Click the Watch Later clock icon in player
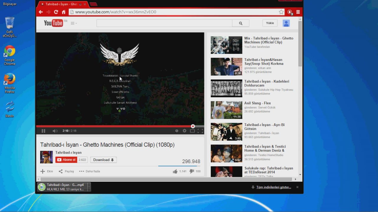This screenshot has width=378, height=212. tap(177, 131)
